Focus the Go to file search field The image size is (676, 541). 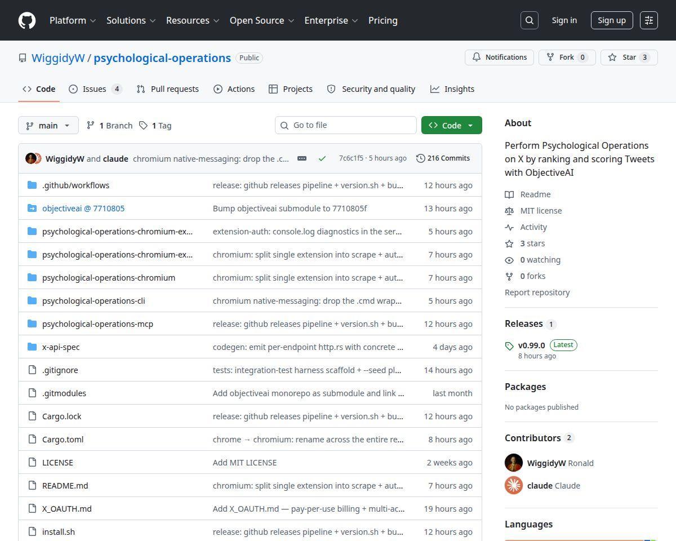[x=346, y=125]
